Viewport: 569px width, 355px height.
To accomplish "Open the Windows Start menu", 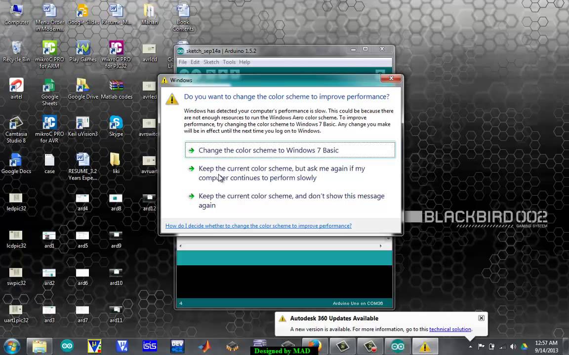I will click(x=12, y=346).
